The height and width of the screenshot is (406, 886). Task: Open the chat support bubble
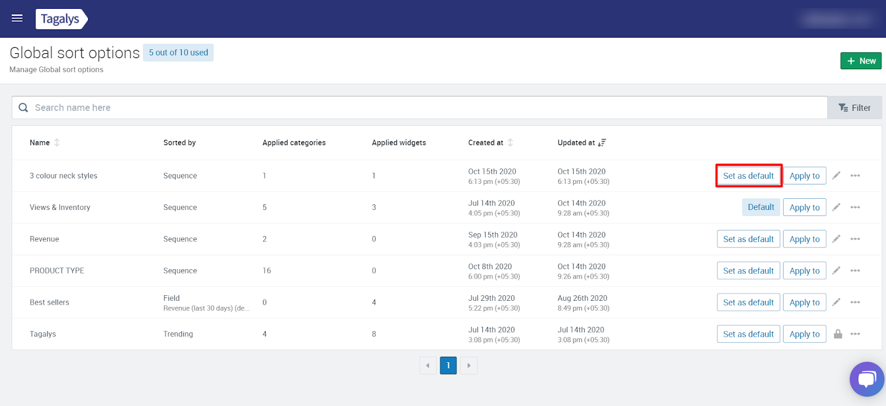pyautogui.click(x=867, y=379)
